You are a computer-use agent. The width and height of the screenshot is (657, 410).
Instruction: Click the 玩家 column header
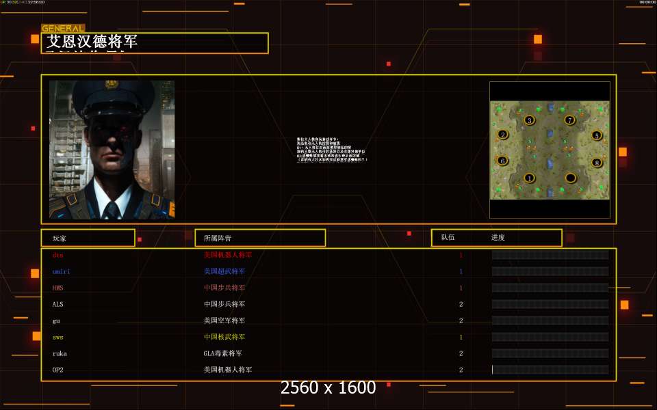tap(59, 238)
